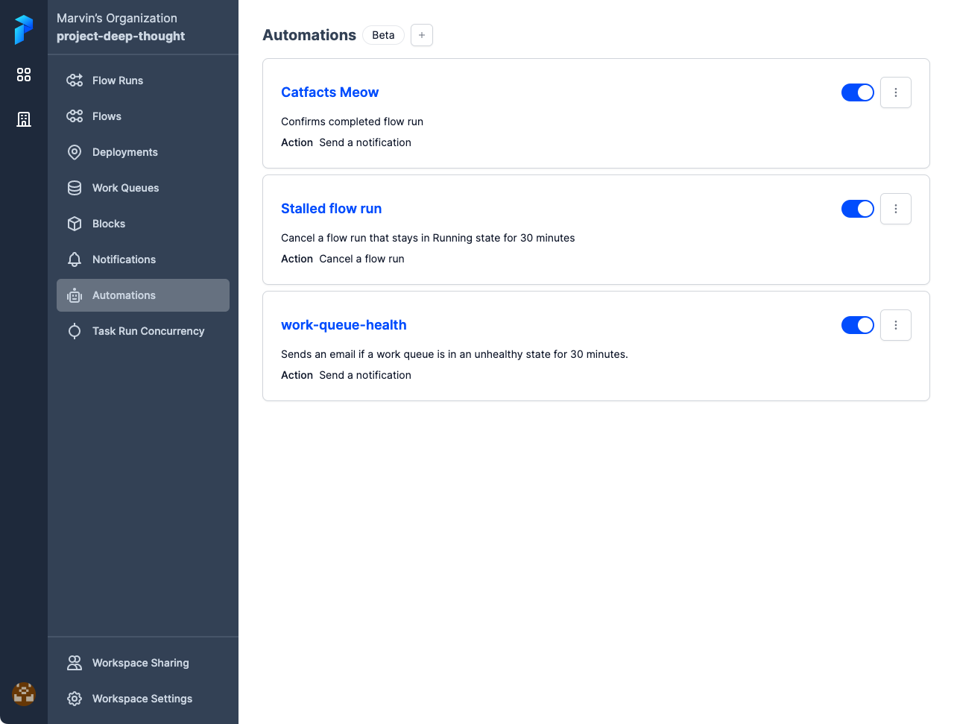Toggle off the Catfacts Meow automation
Image resolution: width=954 pixels, height=724 pixels.
[x=858, y=92]
